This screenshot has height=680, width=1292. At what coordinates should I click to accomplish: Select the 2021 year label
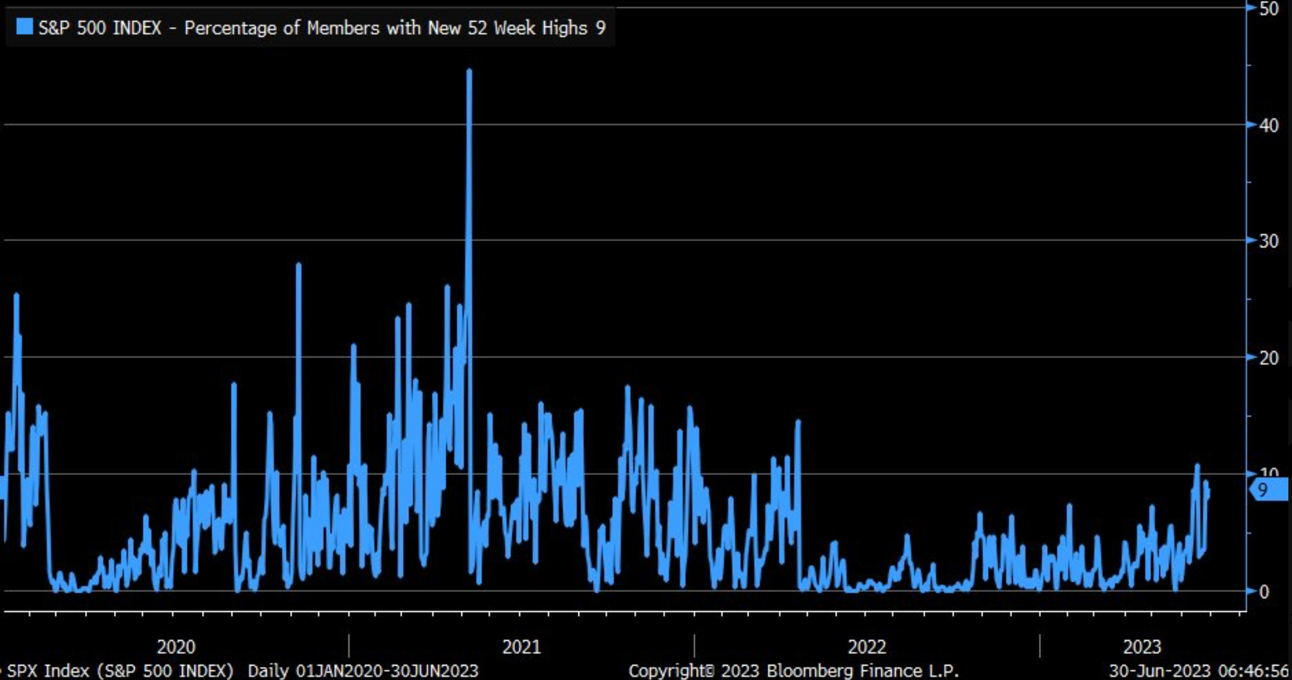click(521, 647)
